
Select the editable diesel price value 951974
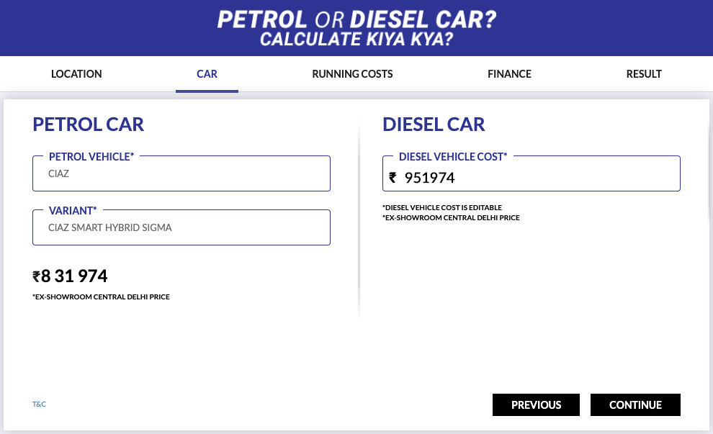[431, 177]
